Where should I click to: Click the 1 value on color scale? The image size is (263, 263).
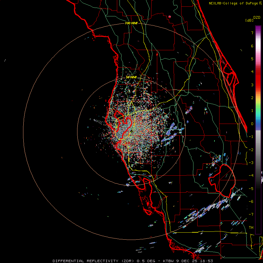pyautogui.click(x=252, y=111)
